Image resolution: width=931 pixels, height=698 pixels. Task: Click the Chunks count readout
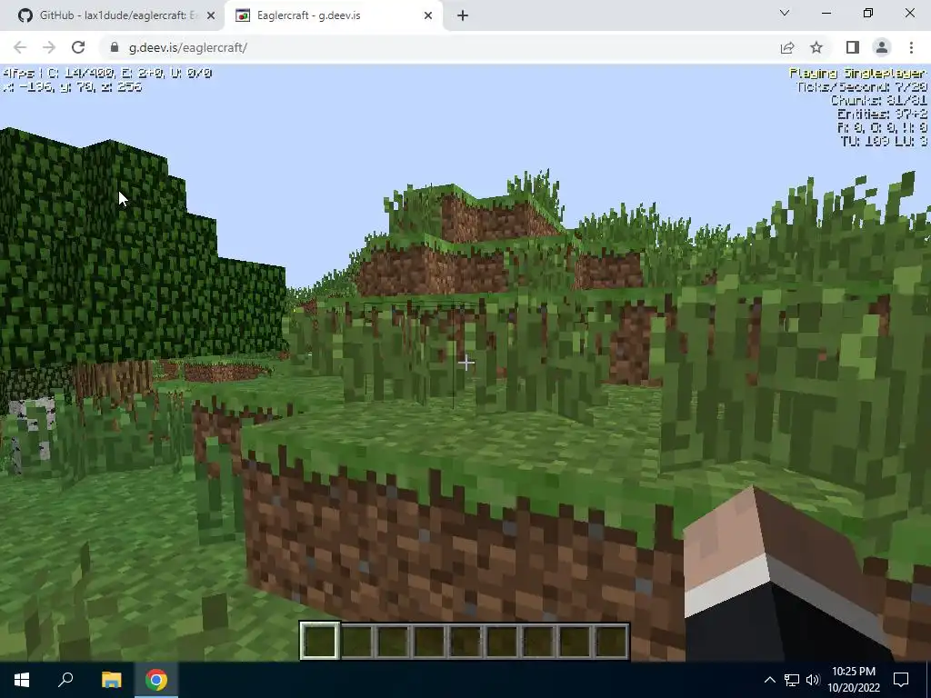point(879,100)
